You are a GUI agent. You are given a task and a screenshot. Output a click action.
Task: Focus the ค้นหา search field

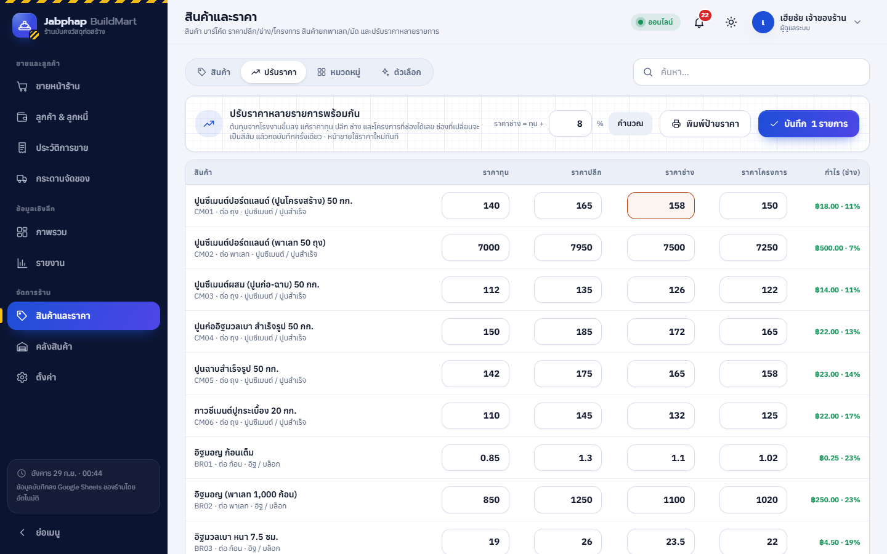coord(751,72)
